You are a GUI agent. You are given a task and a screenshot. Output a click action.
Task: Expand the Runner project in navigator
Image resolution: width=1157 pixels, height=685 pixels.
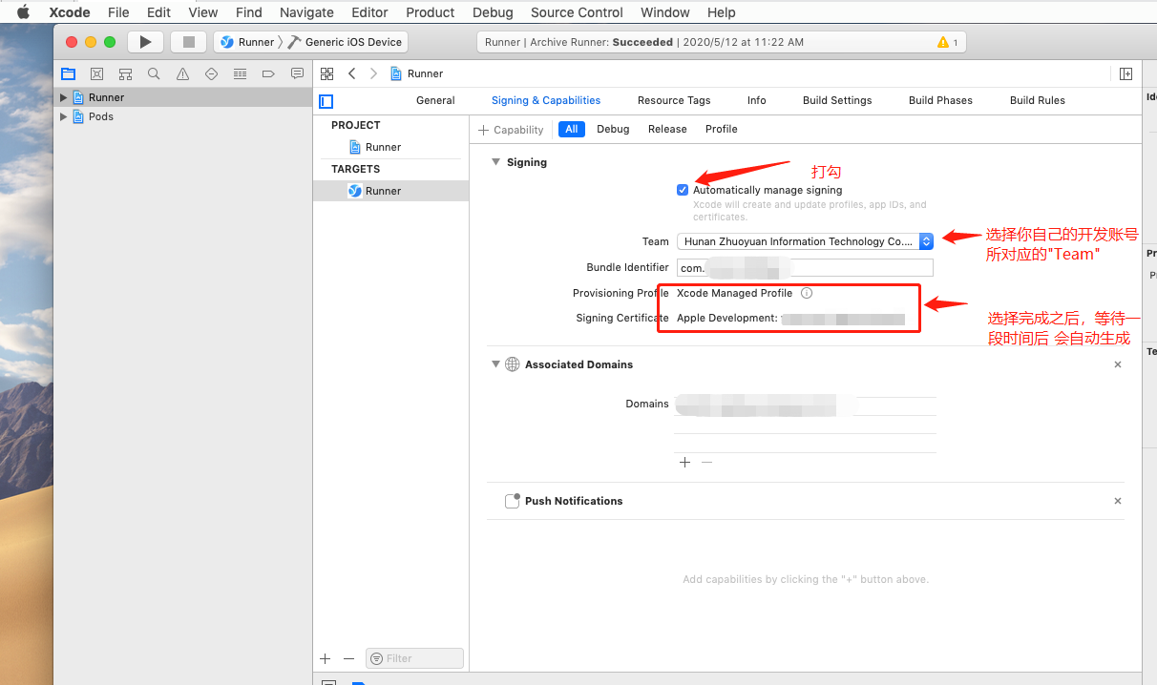(x=64, y=97)
